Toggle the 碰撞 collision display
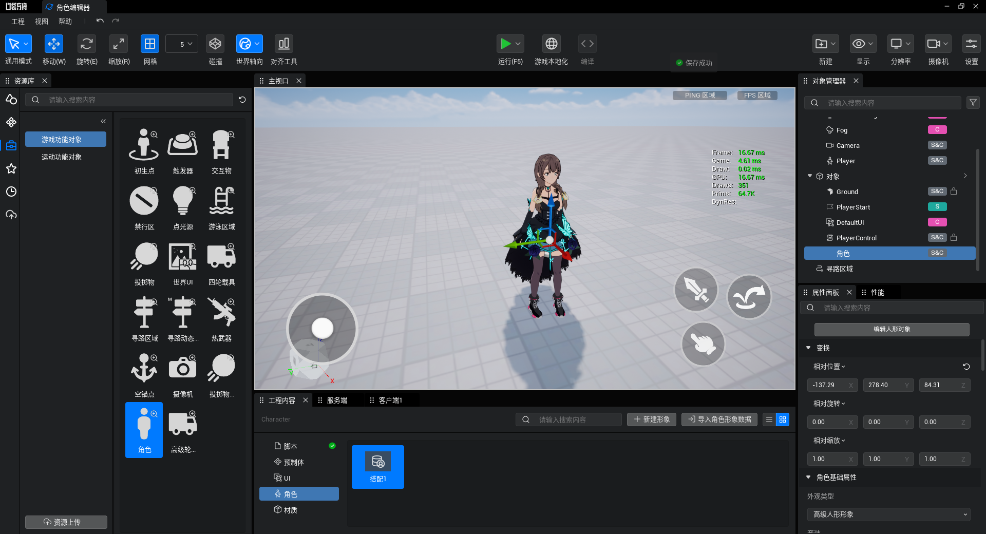This screenshot has width=986, height=534. coord(215,44)
